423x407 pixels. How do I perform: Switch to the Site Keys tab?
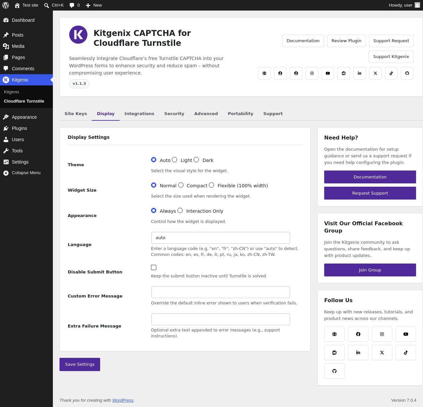pos(76,114)
